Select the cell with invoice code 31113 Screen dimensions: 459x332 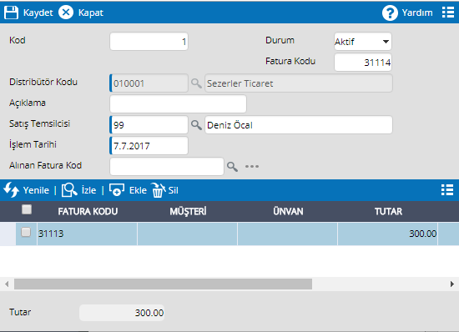[88, 234]
